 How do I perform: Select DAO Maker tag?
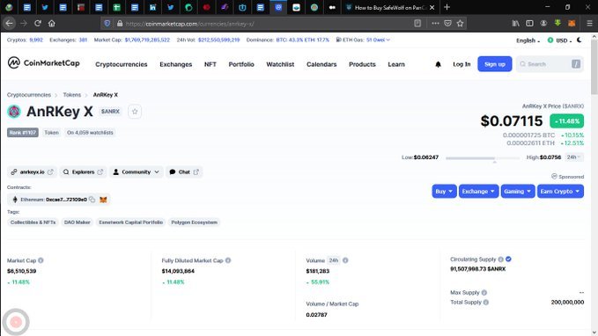pos(77,223)
